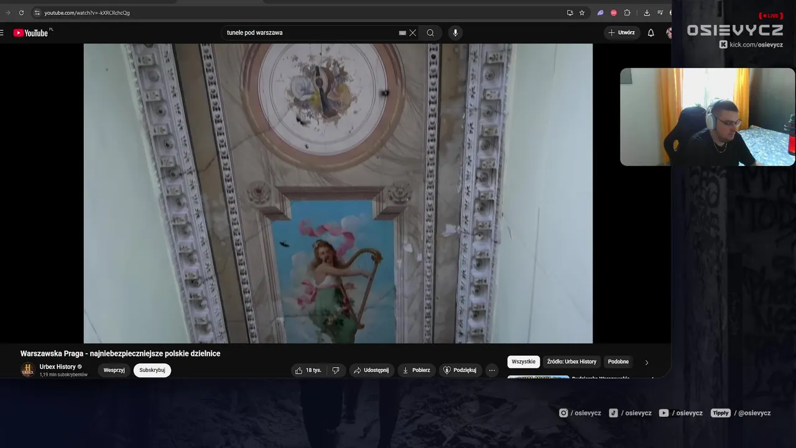
Task: Clear the search query with the X icon
Action: point(413,33)
